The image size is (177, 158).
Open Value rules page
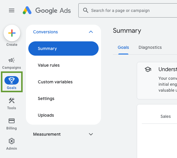point(49,65)
